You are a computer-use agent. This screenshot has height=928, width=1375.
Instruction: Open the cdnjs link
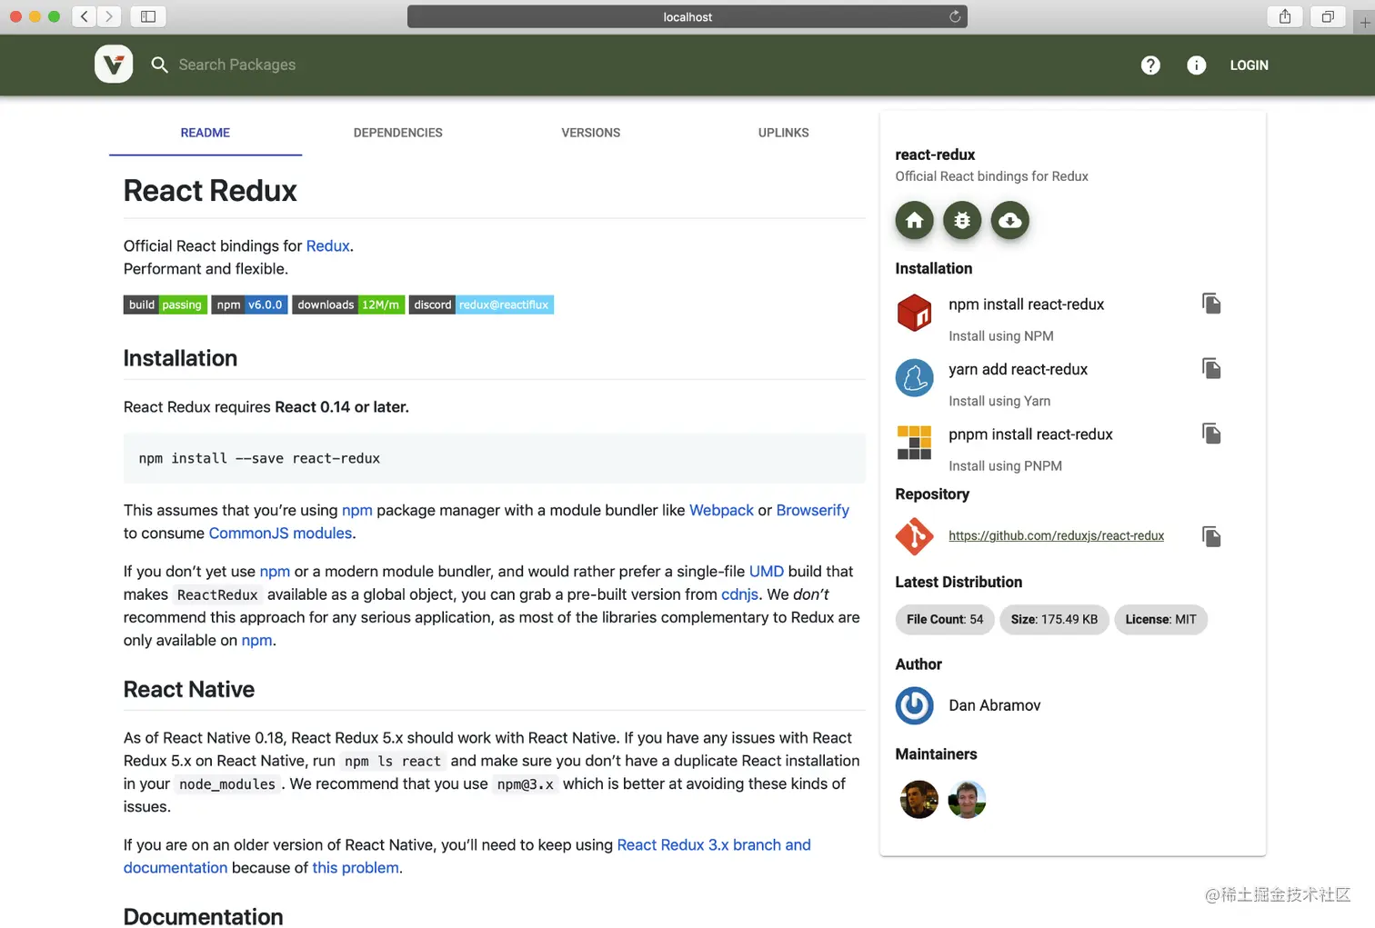[x=739, y=594]
